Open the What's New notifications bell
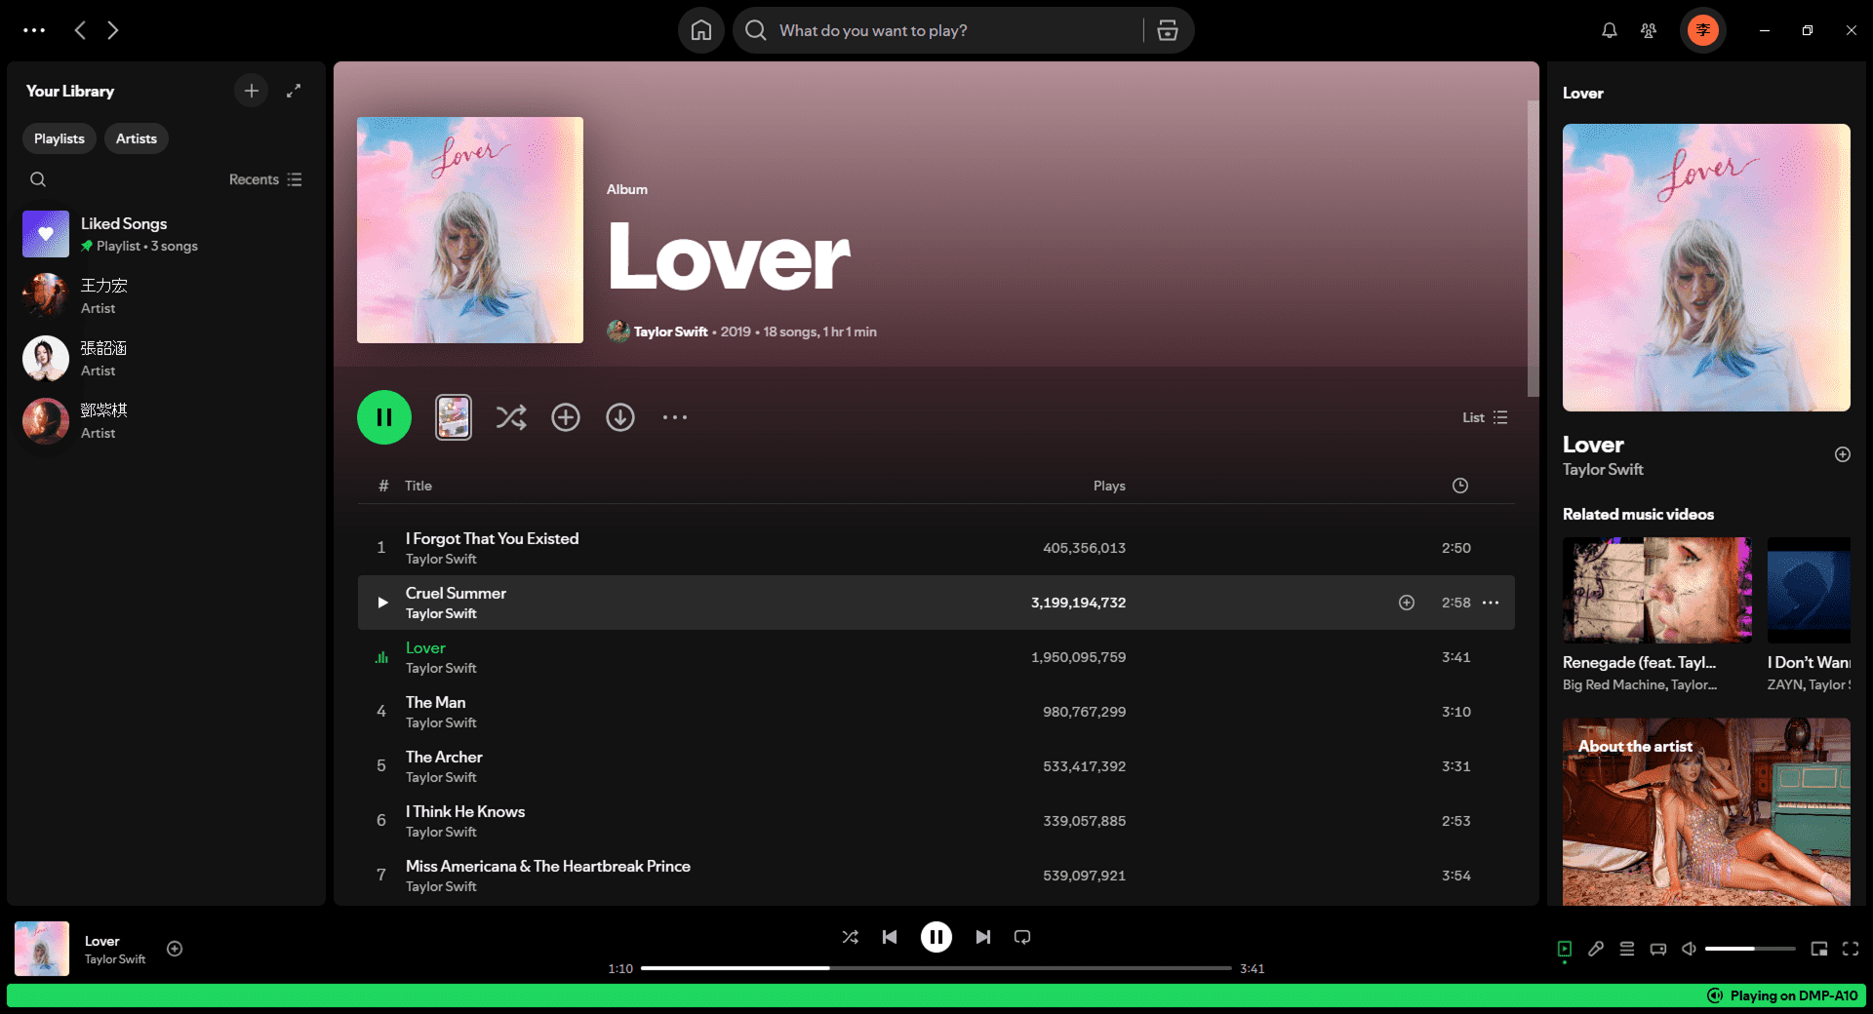1873x1014 pixels. 1609,30
